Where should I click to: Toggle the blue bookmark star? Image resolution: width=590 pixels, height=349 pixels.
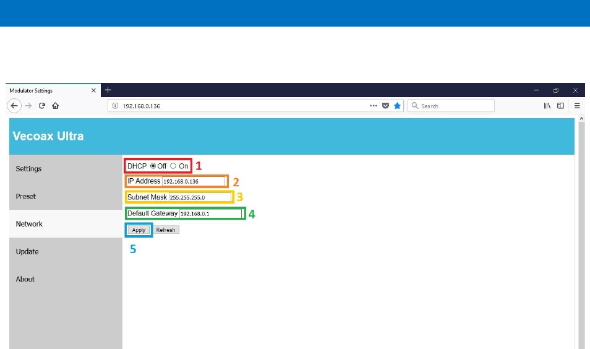397,106
